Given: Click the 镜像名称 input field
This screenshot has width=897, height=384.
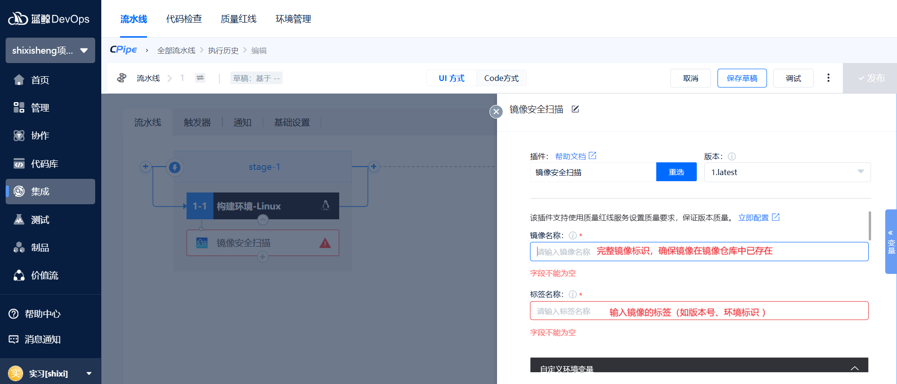Looking at the screenshot, I should pyautogui.click(x=699, y=252).
